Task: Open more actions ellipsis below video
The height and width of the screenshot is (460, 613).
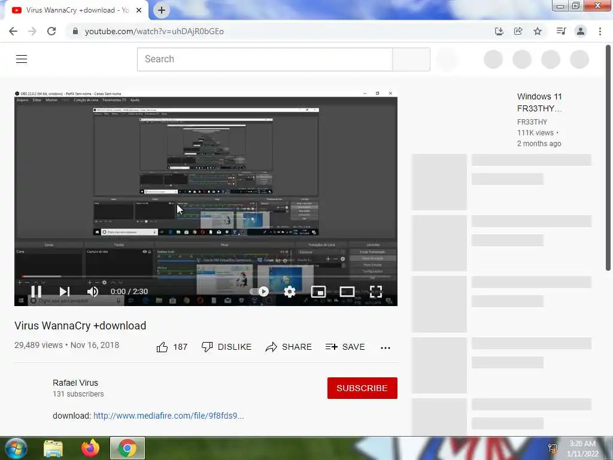Action: pos(386,348)
